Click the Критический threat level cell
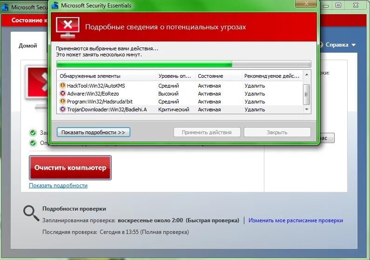 pos(174,109)
